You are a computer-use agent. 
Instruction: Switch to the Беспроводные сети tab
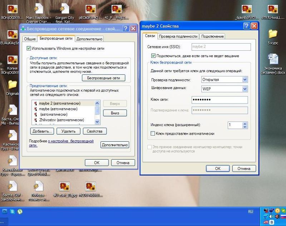coord(56,39)
